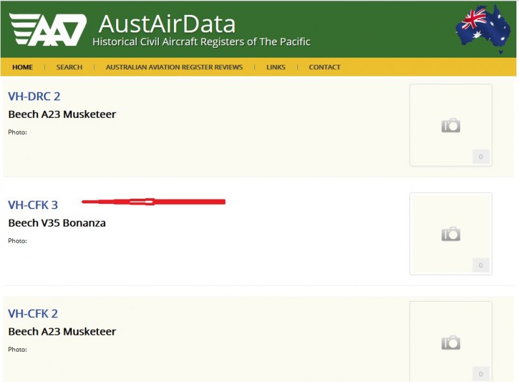The width and height of the screenshot is (519, 382).
Task: Open the LINKS menu item
Action: coord(276,67)
